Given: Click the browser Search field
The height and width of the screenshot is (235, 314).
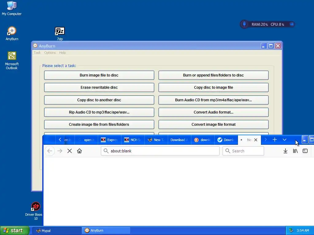Looking at the screenshot, I should coord(243,151).
